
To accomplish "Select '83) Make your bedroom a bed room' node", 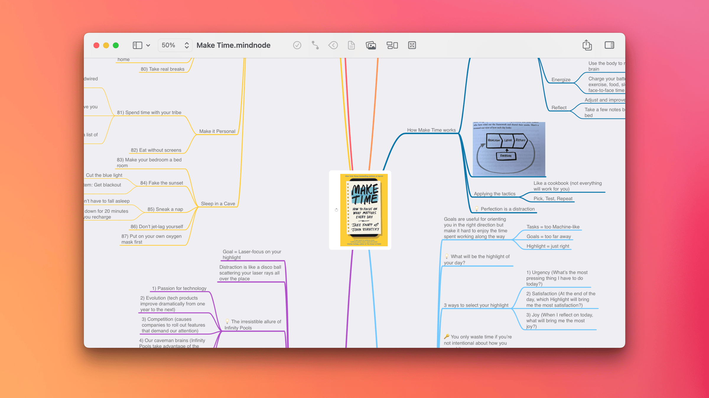I will [x=149, y=162].
